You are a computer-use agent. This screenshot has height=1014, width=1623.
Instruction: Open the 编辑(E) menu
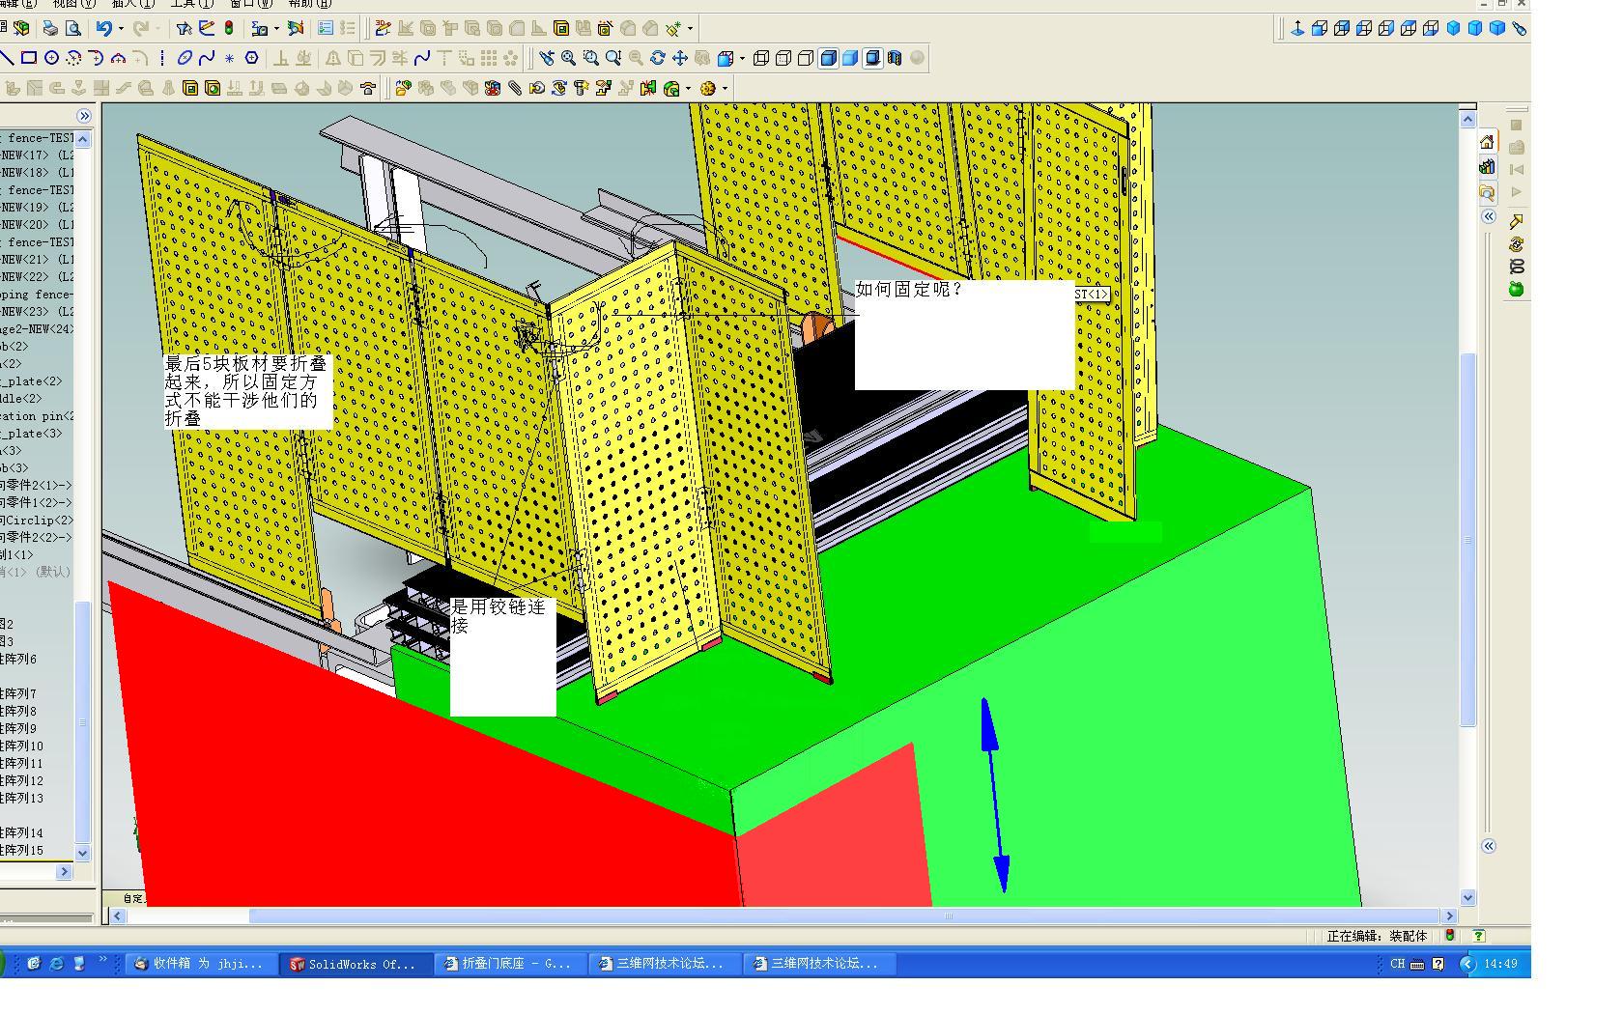tap(17, 4)
